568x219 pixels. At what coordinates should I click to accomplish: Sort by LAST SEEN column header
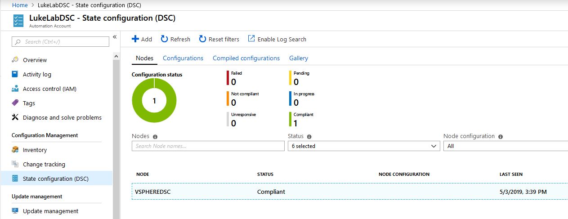pyautogui.click(x=511, y=174)
